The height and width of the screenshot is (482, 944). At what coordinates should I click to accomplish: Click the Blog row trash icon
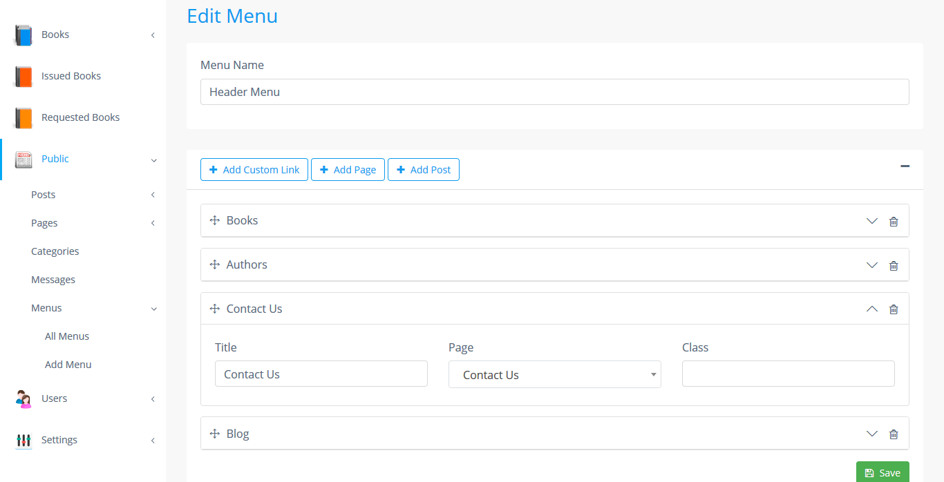click(894, 434)
